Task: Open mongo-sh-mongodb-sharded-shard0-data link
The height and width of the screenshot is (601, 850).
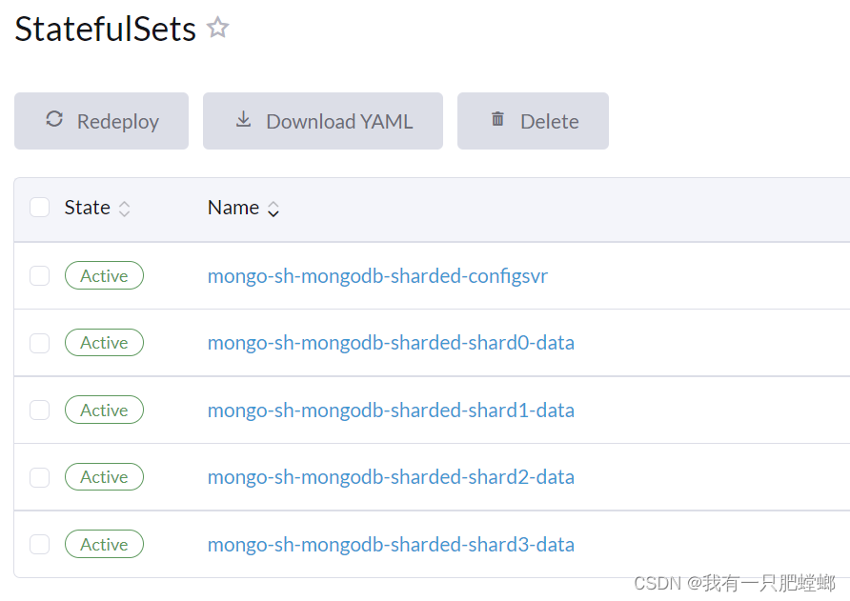Action: [x=391, y=343]
